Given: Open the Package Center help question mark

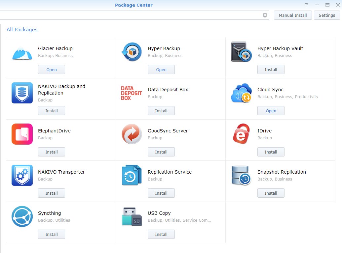Looking at the screenshot, I should (306, 5).
